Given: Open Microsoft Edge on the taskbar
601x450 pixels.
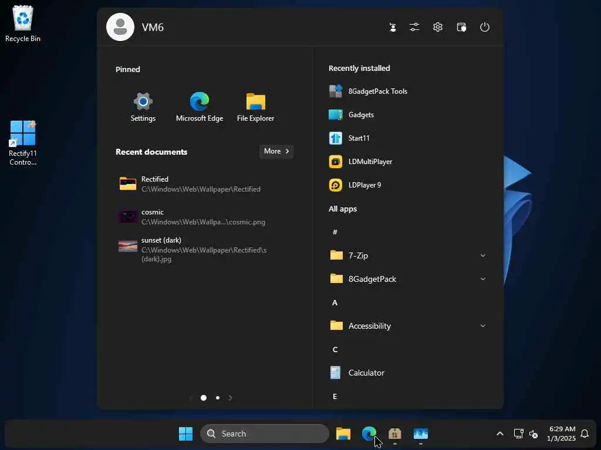Looking at the screenshot, I should (x=369, y=434).
